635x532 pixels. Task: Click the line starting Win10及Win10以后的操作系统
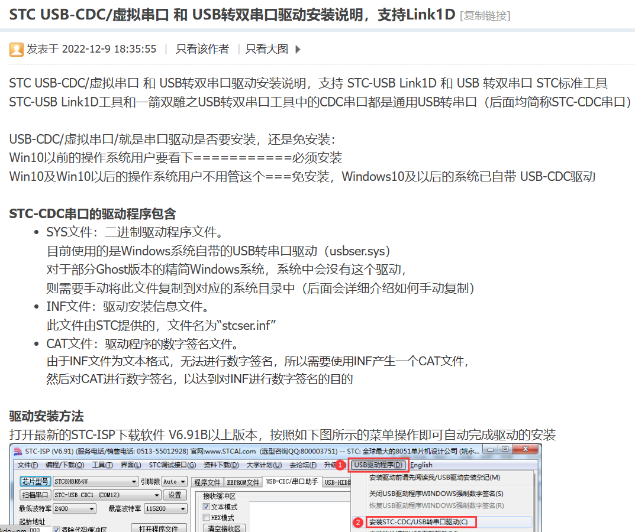point(302,176)
